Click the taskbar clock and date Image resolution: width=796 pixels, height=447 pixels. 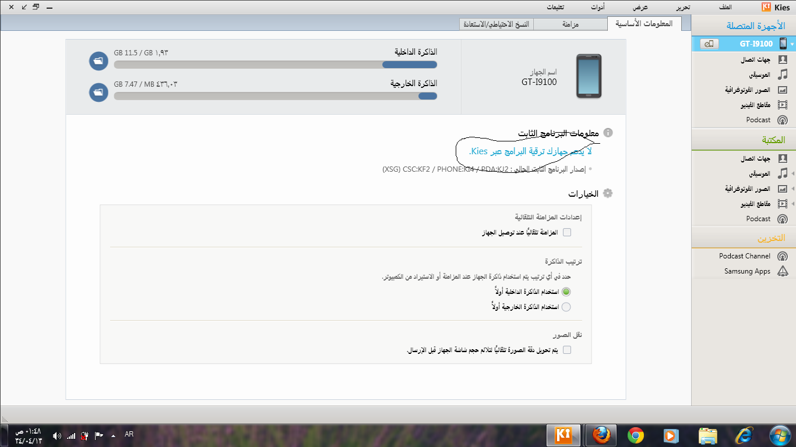click(29, 435)
